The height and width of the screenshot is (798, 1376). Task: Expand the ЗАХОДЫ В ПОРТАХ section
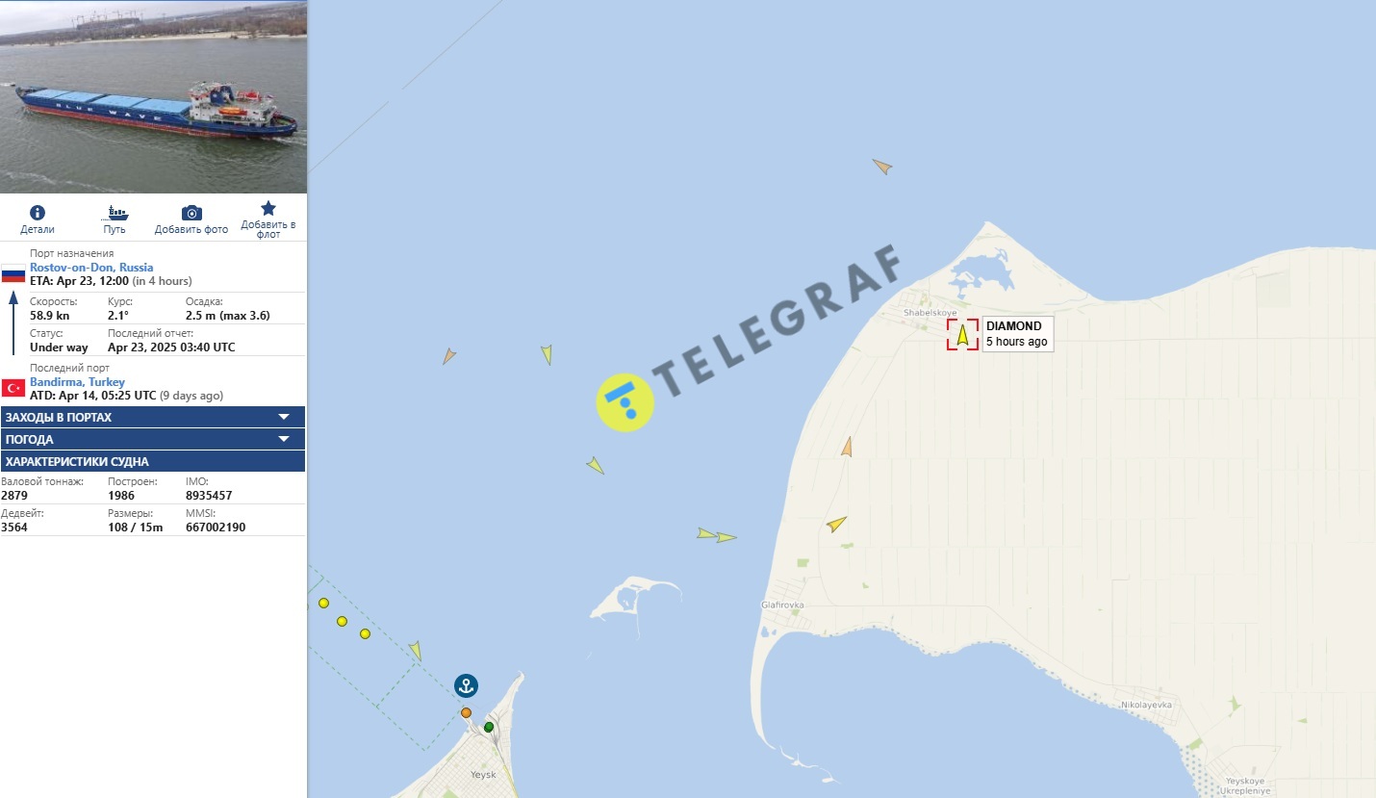[153, 417]
